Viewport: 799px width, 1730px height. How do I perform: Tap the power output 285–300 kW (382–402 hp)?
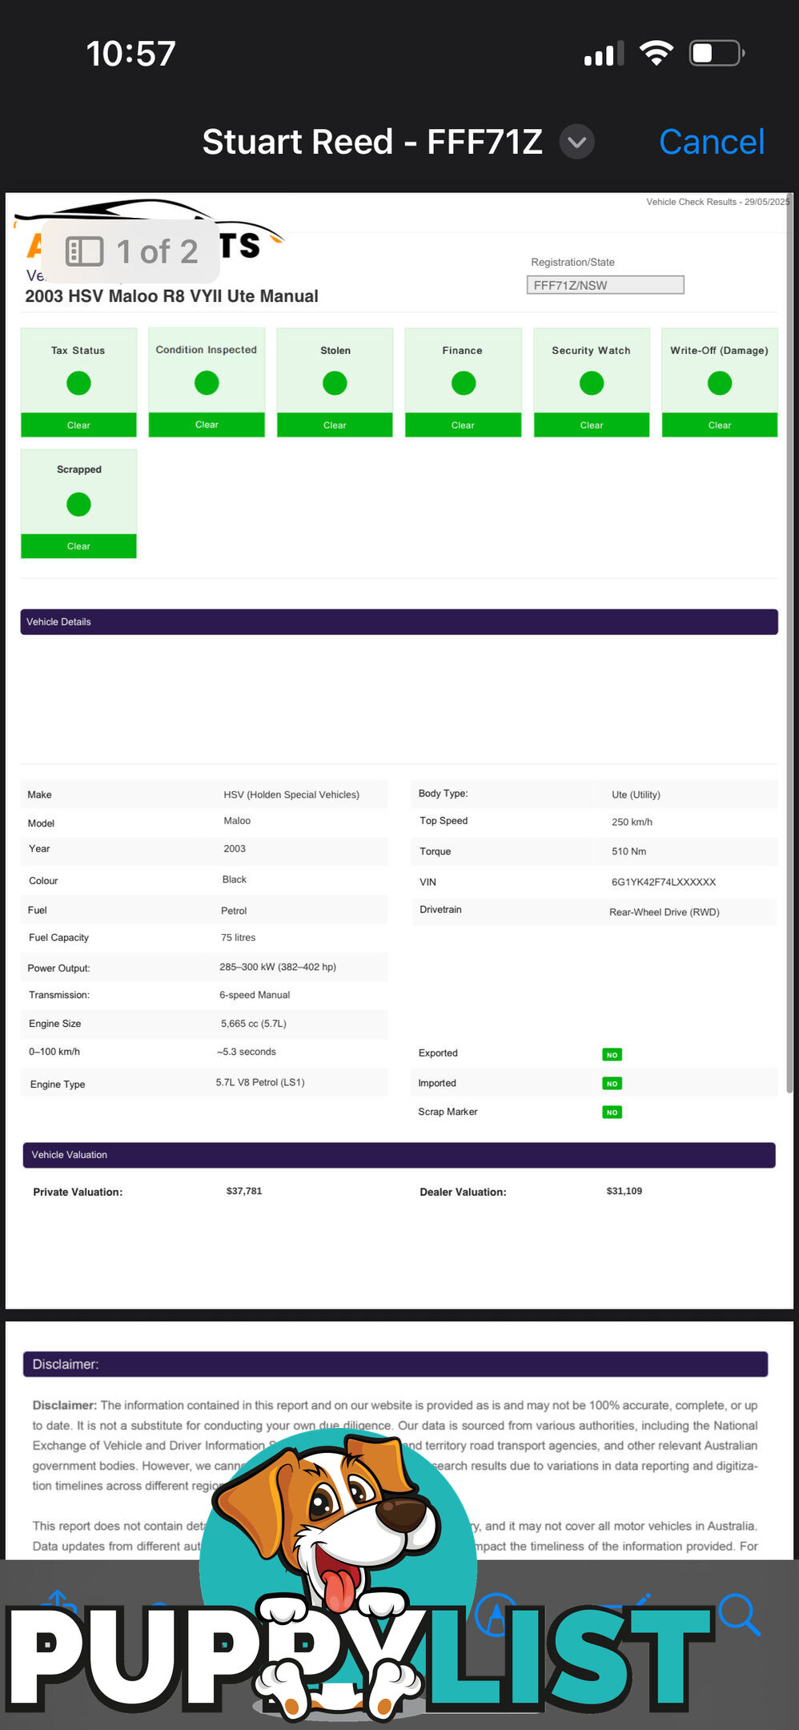pyautogui.click(x=278, y=968)
